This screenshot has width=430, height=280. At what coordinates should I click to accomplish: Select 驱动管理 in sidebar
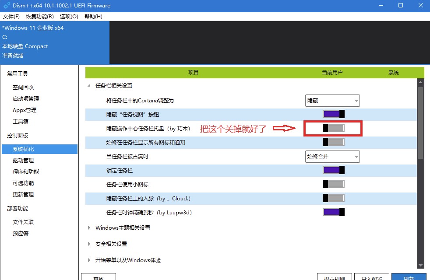point(23,160)
